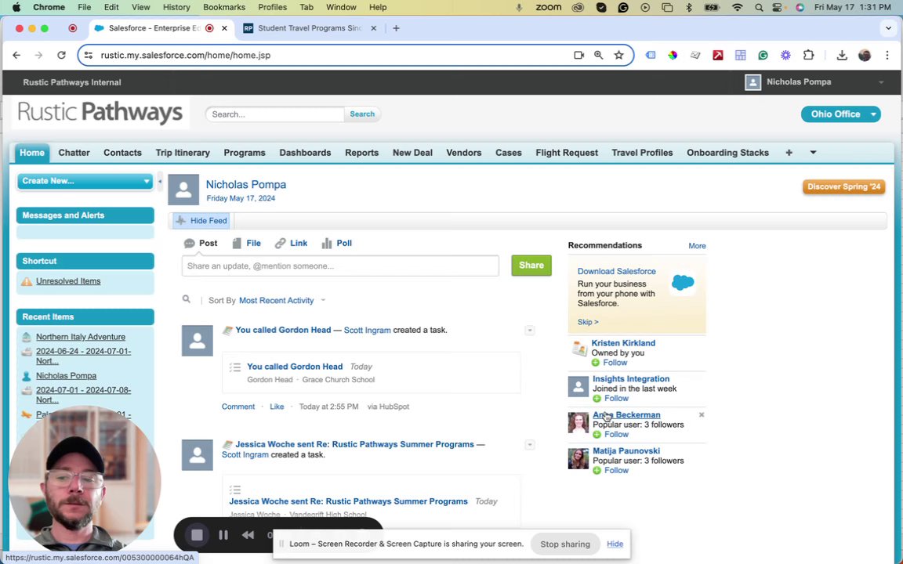Expand the Nicholas Pompa user menu
This screenshot has width=903, height=564.
coord(881,82)
